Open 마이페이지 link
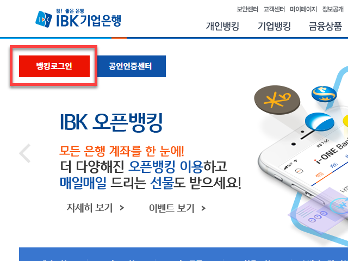 point(303,9)
